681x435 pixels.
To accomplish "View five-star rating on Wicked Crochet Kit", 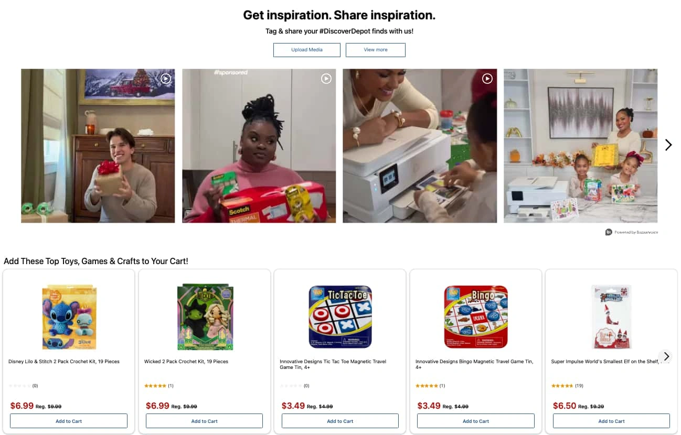I will click(155, 386).
